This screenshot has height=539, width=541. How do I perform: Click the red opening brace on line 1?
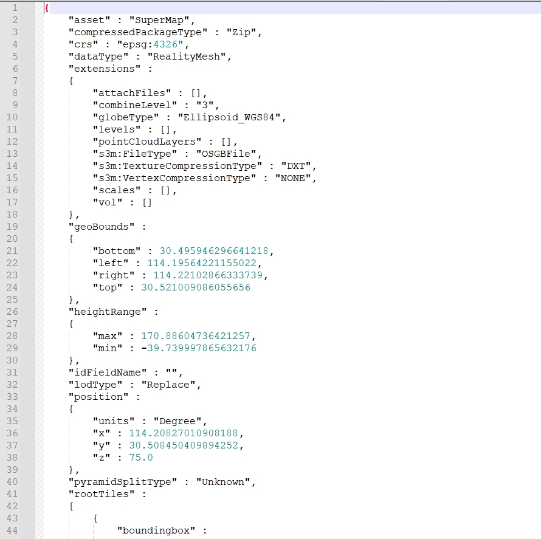click(x=47, y=7)
